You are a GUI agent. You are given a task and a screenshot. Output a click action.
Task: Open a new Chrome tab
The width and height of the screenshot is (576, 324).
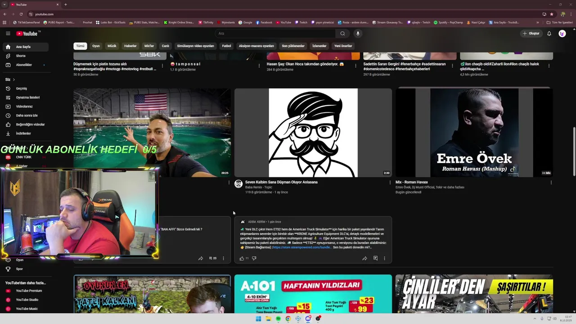point(66,4)
